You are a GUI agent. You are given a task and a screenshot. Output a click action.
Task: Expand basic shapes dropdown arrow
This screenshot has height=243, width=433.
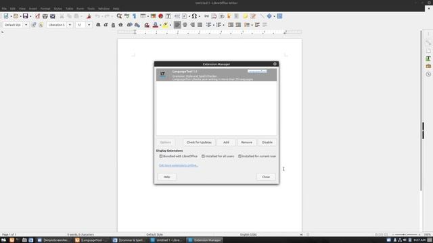(274, 16)
